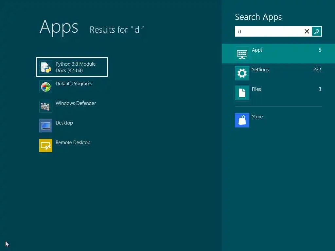Click the "Remote Desktop" result label
This screenshot has width=335, height=251.
click(x=73, y=142)
